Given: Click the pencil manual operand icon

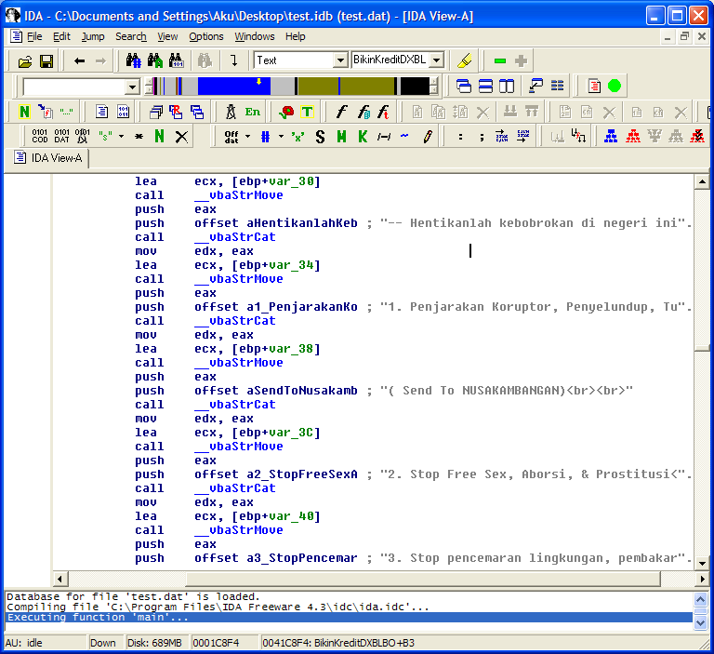Looking at the screenshot, I should click(427, 136).
